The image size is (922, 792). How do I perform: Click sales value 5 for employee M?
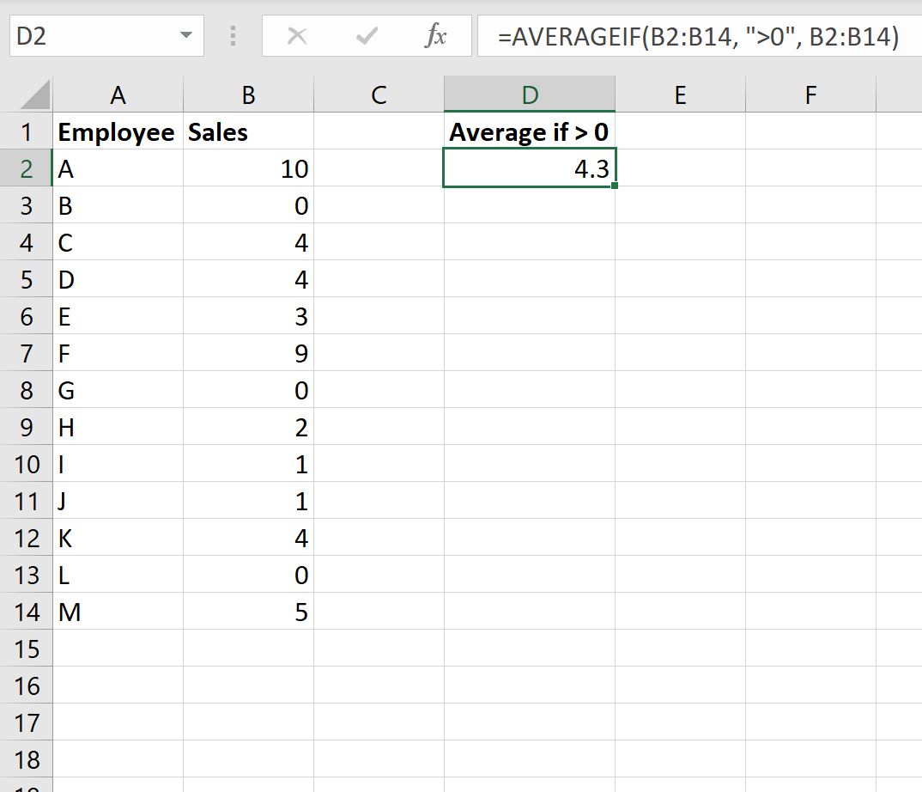249,612
